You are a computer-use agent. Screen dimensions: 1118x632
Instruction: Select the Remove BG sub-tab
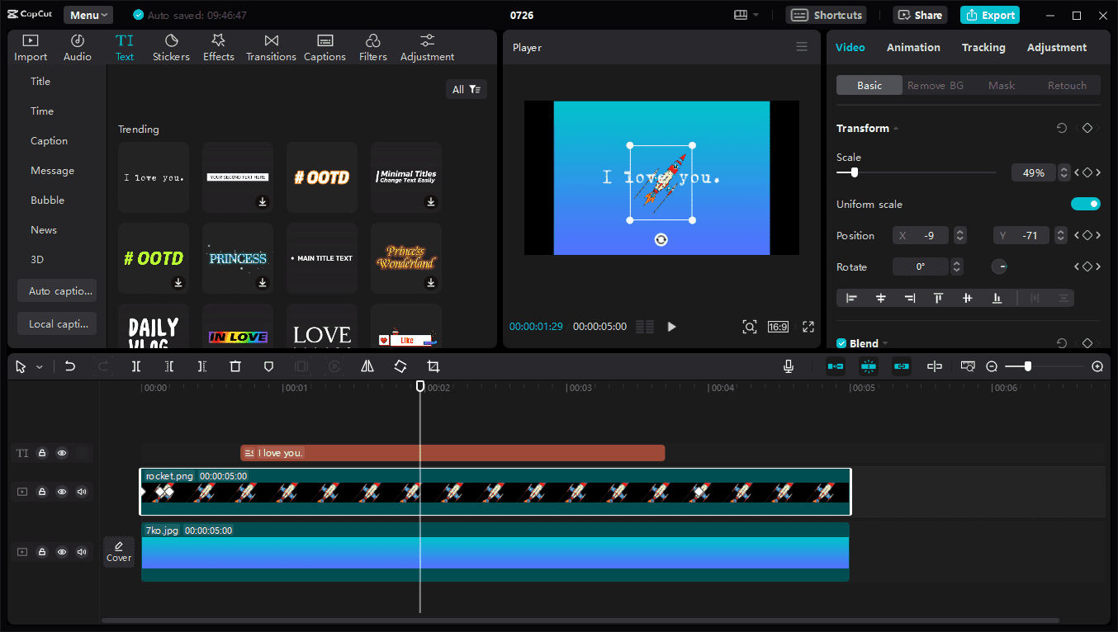point(936,86)
